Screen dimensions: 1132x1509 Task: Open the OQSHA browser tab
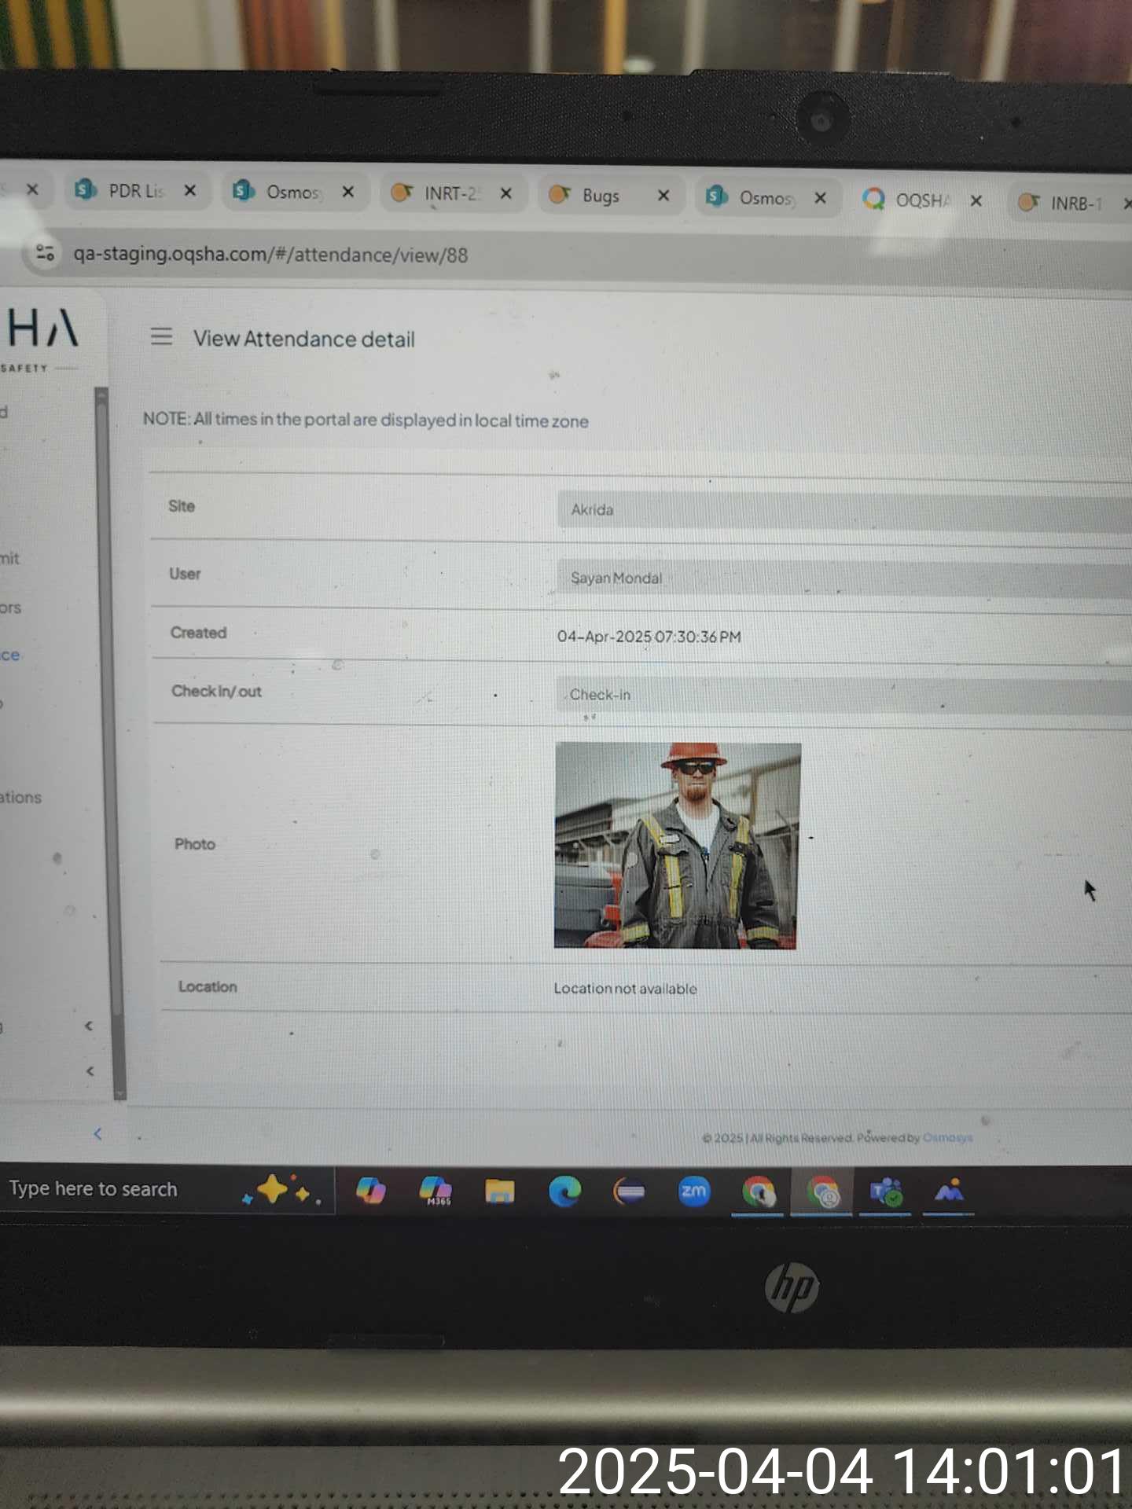[922, 200]
